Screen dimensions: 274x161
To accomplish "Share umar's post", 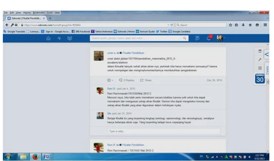I will coord(146,80).
